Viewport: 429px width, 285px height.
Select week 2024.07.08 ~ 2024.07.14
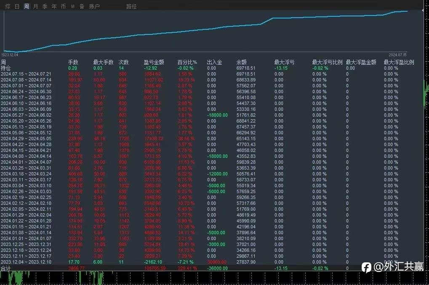26,80
